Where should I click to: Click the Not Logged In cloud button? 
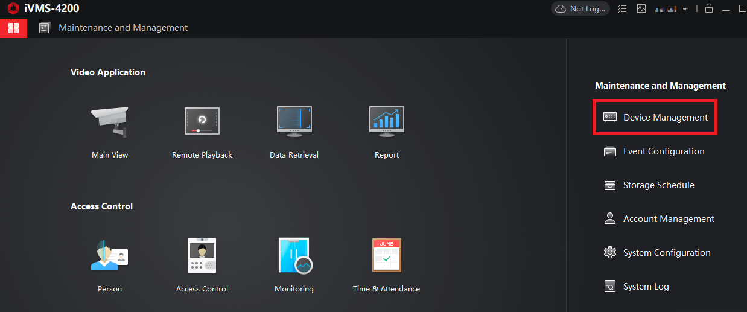click(580, 9)
